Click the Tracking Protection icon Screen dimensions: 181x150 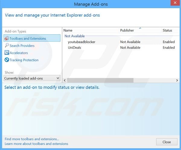7,60
